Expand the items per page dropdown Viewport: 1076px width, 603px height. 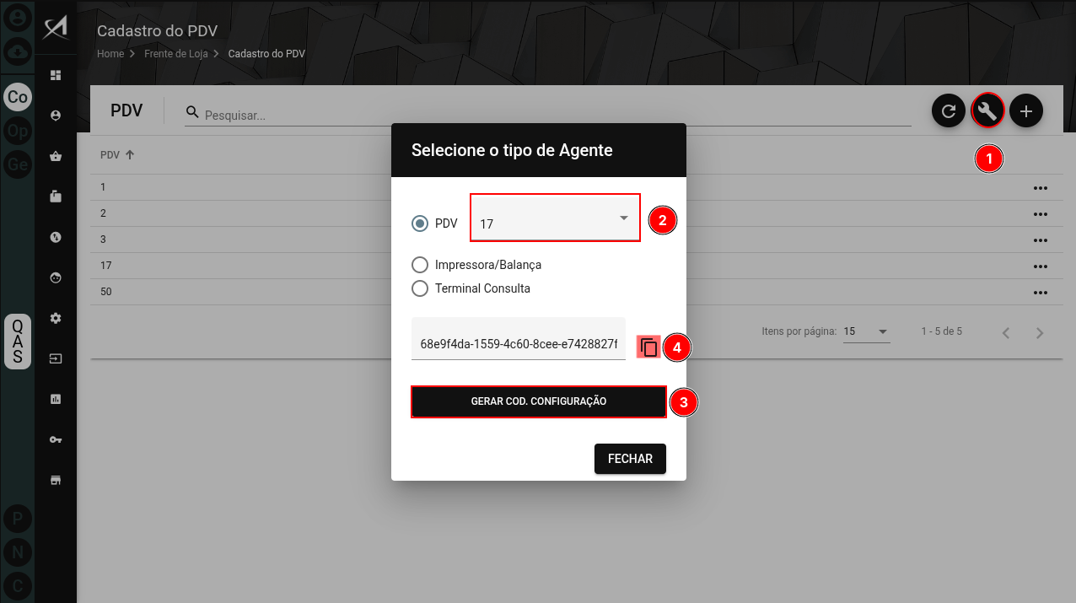click(x=866, y=331)
